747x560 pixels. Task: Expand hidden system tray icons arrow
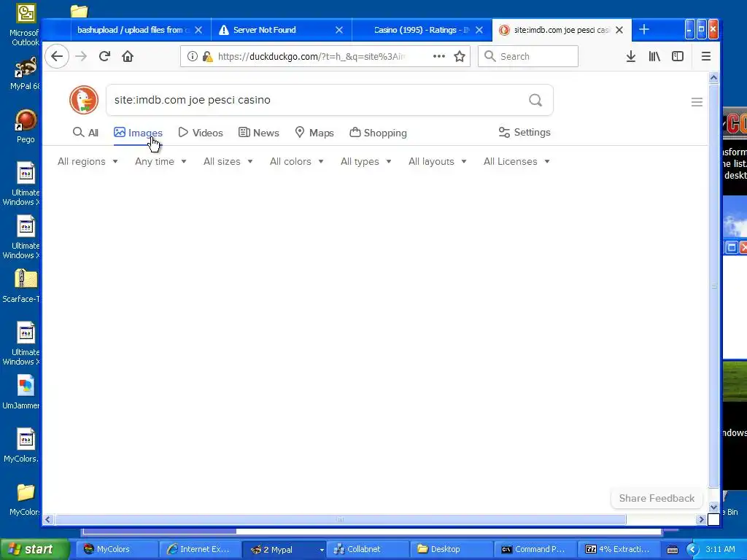(692, 549)
